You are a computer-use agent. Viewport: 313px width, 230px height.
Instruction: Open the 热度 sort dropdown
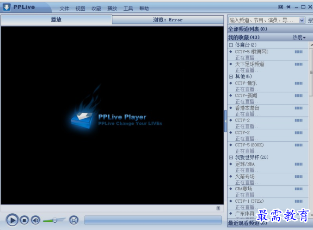[x=299, y=37]
